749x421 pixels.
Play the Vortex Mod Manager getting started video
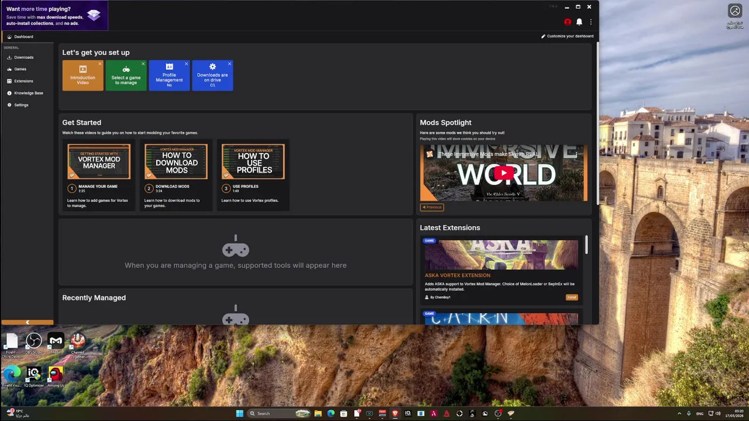[99, 161]
